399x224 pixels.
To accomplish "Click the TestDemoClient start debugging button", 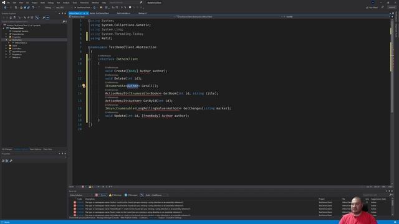I will tap(82, 7).
